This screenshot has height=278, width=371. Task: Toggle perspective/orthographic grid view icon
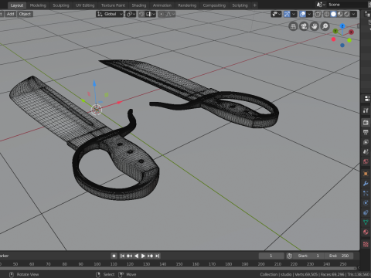pyautogui.click(x=293, y=26)
